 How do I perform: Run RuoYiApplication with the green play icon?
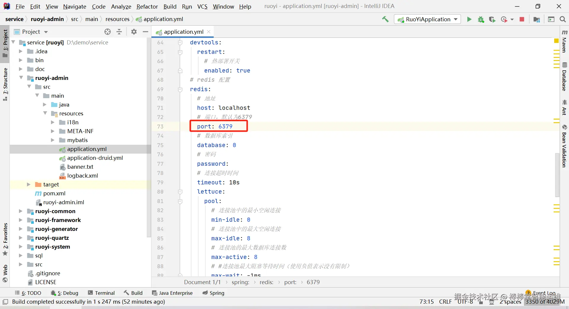click(469, 19)
